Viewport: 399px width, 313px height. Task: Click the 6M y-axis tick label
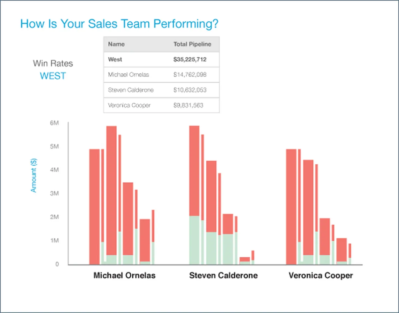click(54, 123)
